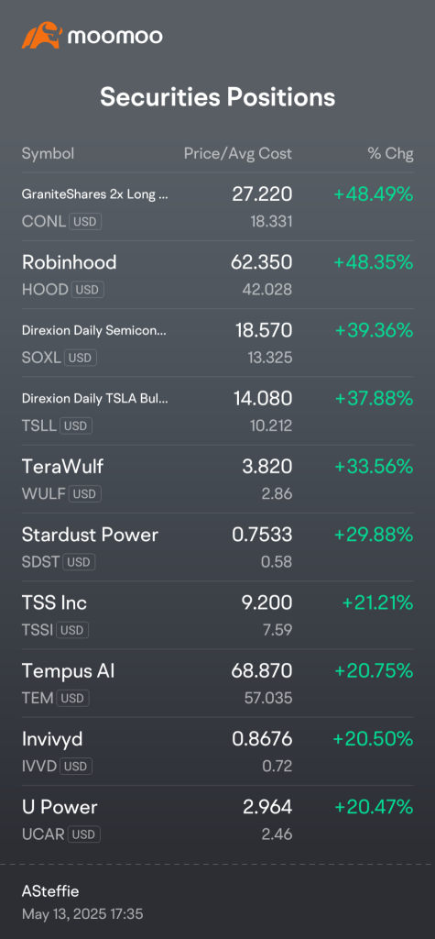The height and width of the screenshot is (939, 435).
Task: Click the USD badge next to WULF
Action: click(x=85, y=494)
